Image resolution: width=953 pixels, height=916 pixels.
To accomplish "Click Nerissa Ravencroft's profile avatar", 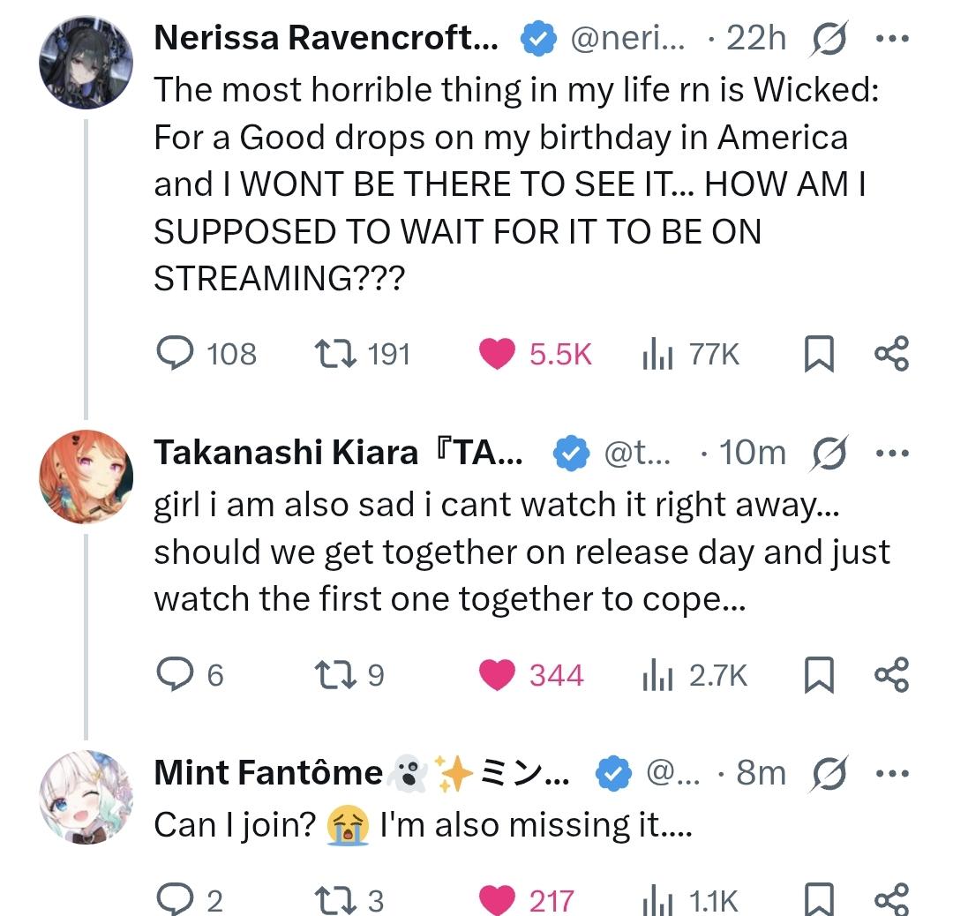I will pyautogui.click(x=85, y=63).
